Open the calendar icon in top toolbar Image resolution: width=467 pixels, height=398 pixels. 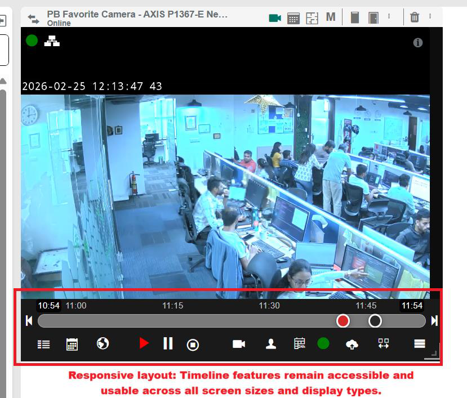293,18
